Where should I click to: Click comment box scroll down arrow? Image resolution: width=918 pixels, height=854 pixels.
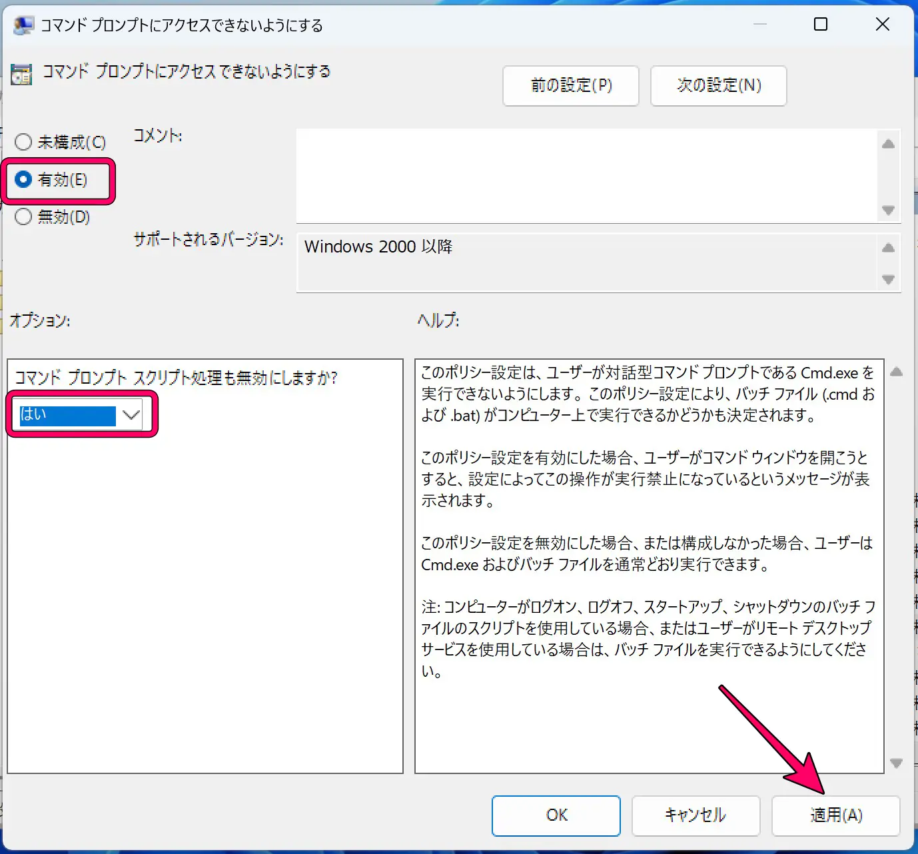[888, 210]
